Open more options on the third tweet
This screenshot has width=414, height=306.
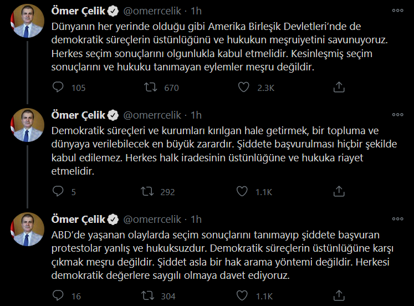coord(397,220)
